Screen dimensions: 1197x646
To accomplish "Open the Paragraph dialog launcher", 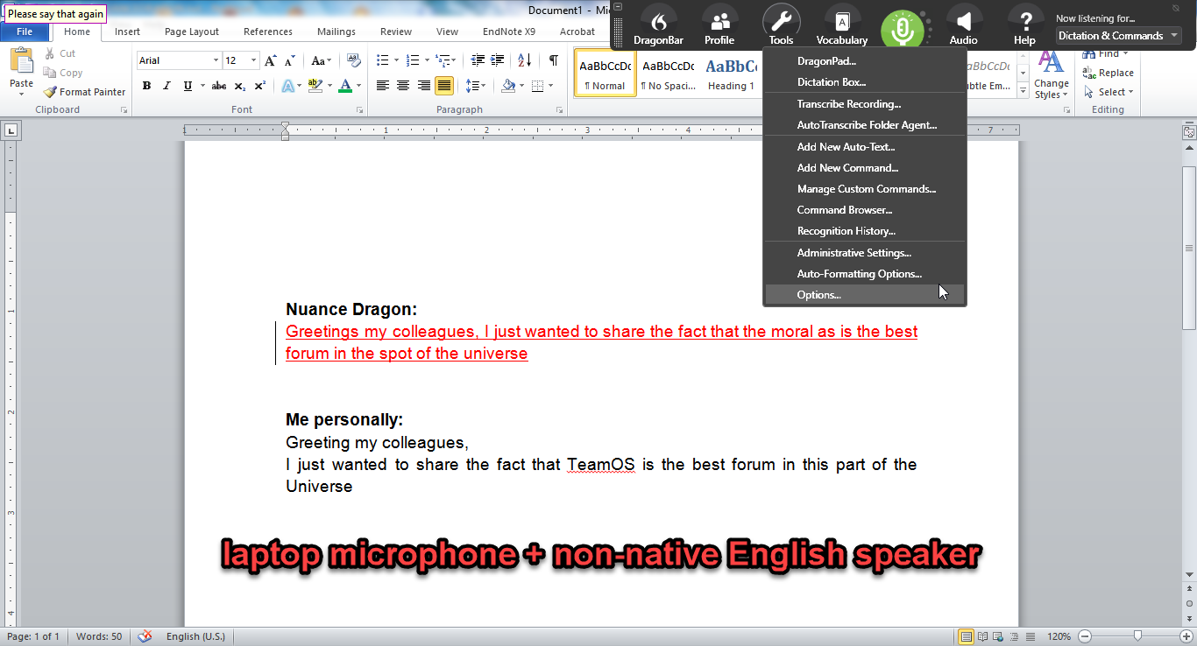I will tap(560, 110).
